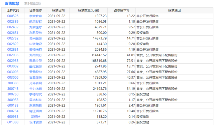
Task: Click the 解禁数量(万股) column header
Action: click(x=88, y=10)
